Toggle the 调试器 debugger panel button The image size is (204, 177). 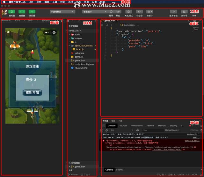(32, 12)
